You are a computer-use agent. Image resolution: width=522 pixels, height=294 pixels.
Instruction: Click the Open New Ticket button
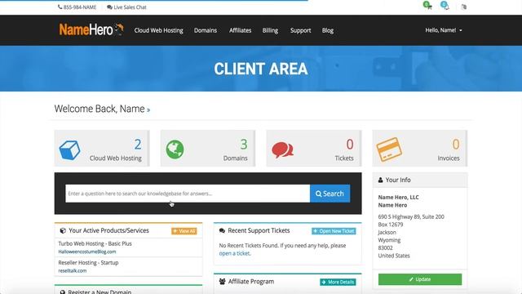coord(334,231)
